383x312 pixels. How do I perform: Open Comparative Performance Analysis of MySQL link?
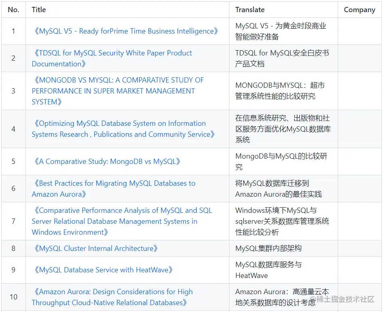[x=122, y=221]
